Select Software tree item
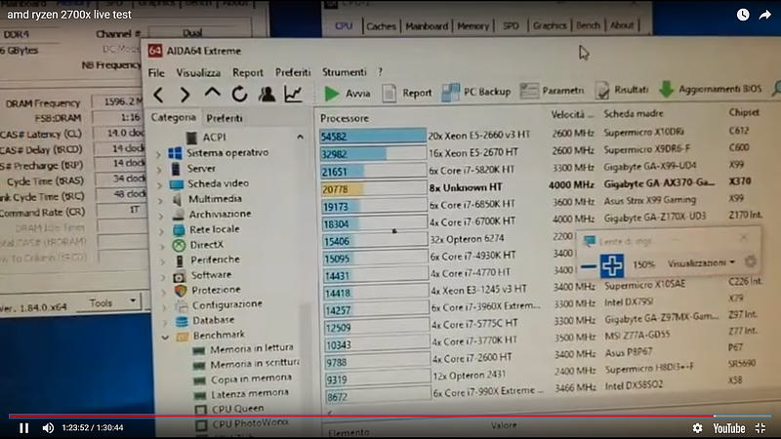The height and width of the screenshot is (439, 781). [211, 275]
